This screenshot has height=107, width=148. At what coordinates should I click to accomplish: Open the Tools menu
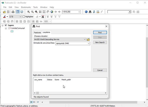[x=35, y=7]
